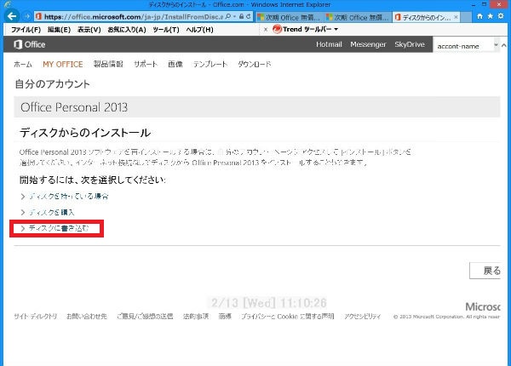Switch to second 次期 Office 無償 tab
The height and width of the screenshot is (366, 511).
coord(357,17)
